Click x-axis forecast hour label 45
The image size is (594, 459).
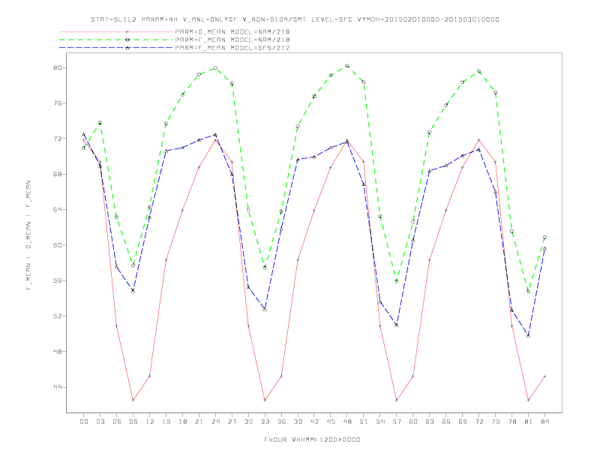tap(331, 421)
